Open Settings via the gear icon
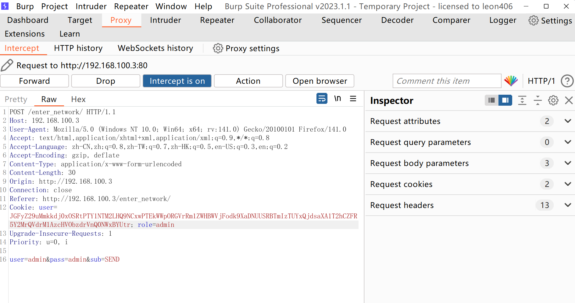The height and width of the screenshot is (303, 575). (533, 20)
